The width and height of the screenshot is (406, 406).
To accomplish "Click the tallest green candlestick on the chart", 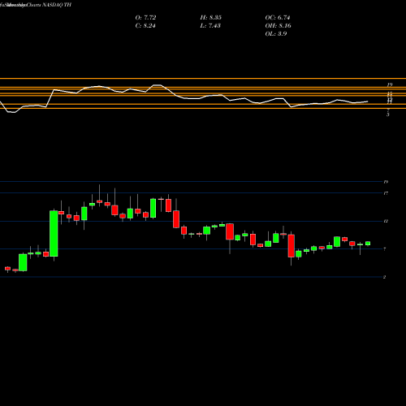I will (54, 233).
